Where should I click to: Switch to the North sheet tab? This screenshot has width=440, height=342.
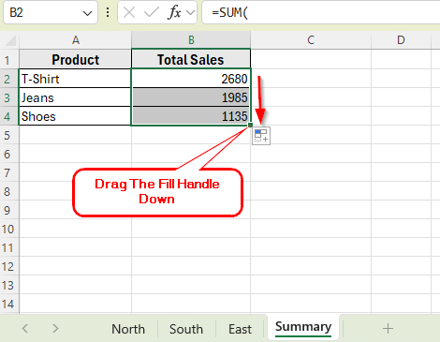128,329
